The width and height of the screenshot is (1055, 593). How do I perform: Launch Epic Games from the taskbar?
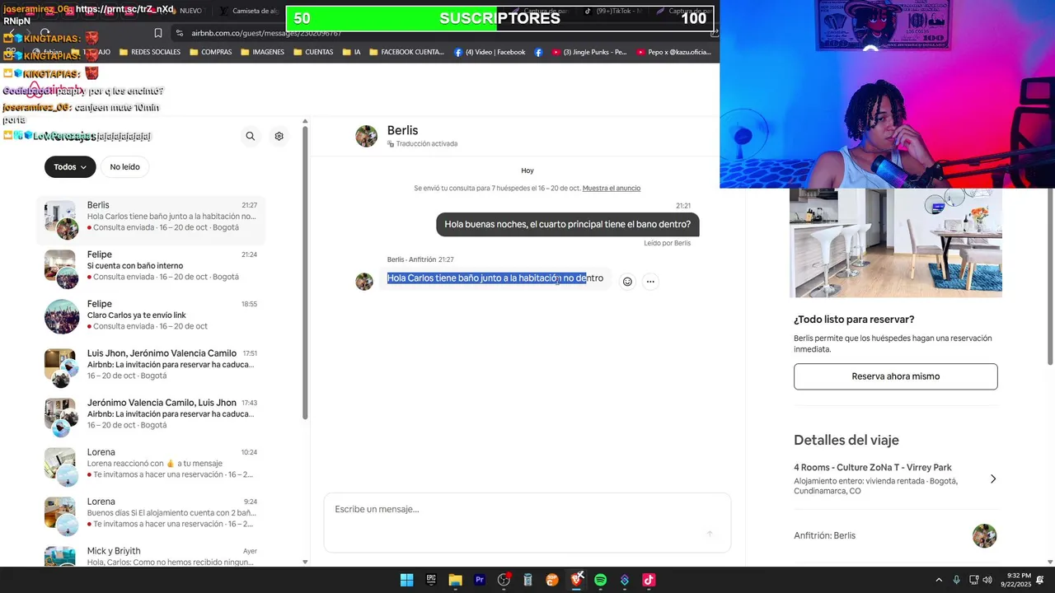[x=431, y=580]
